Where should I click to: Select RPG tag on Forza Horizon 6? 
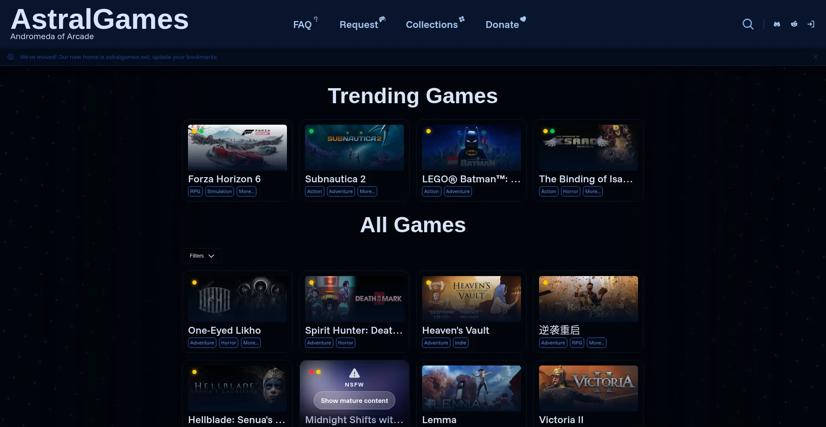tap(195, 191)
